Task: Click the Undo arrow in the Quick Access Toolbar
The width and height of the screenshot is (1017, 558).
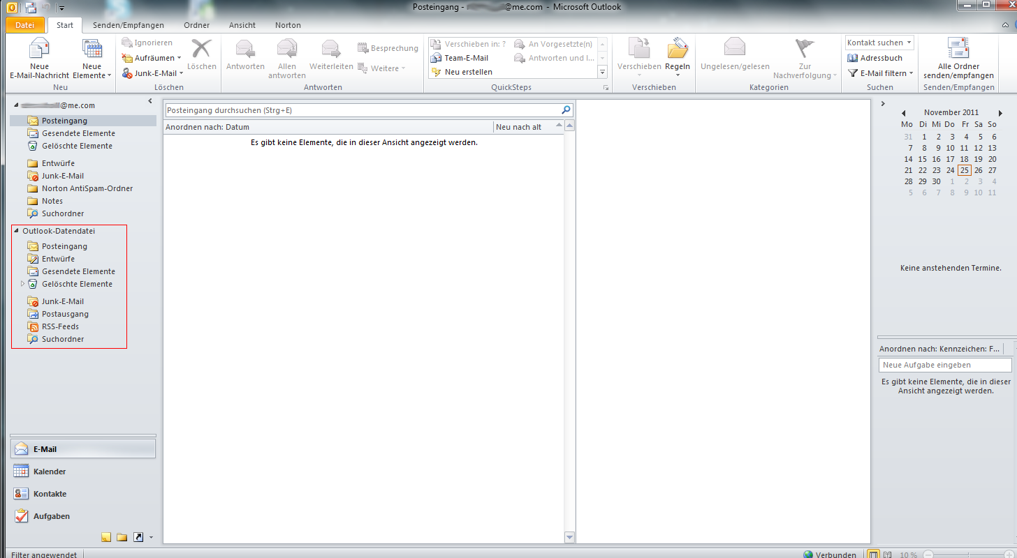Action: 46,8
